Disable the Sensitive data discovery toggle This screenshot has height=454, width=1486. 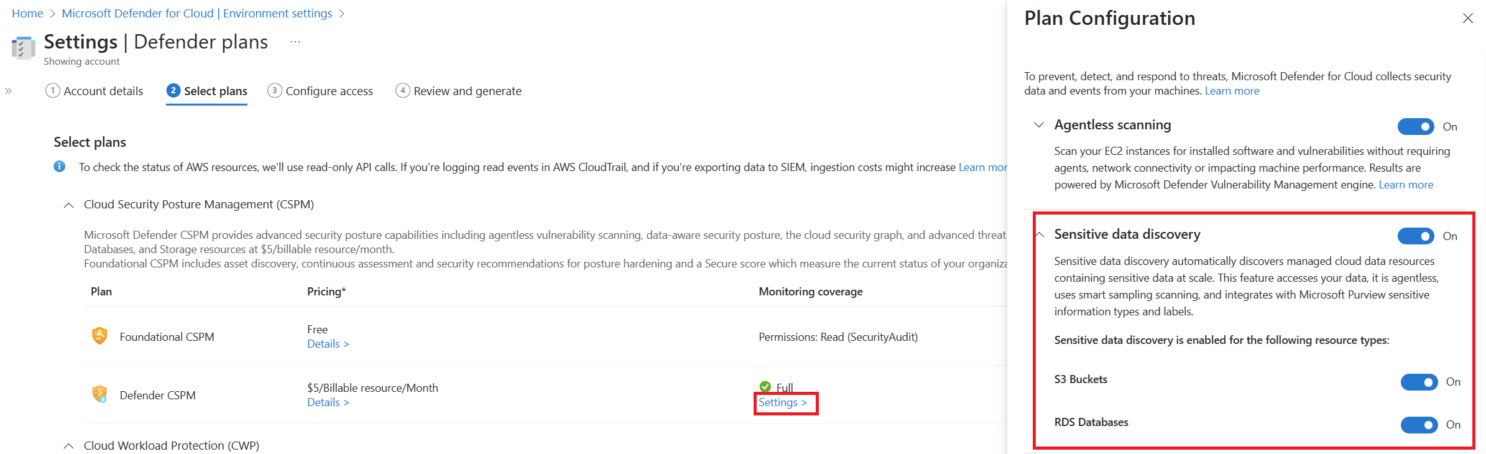[1416, 236]
